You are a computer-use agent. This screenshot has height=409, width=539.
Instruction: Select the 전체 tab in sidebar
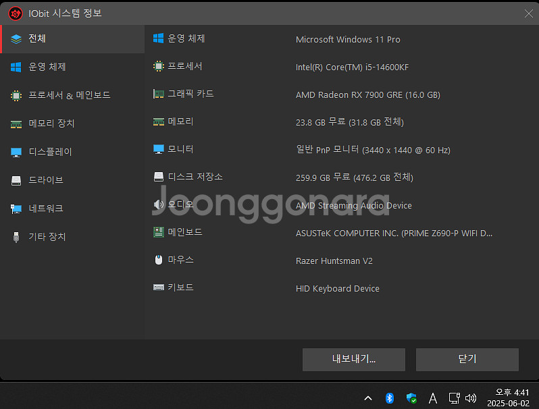point(72,39)
